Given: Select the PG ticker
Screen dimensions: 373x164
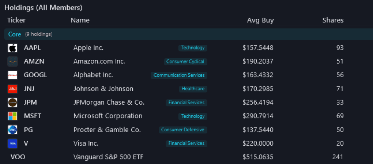Looking at the screenshot, I should 28,130.
